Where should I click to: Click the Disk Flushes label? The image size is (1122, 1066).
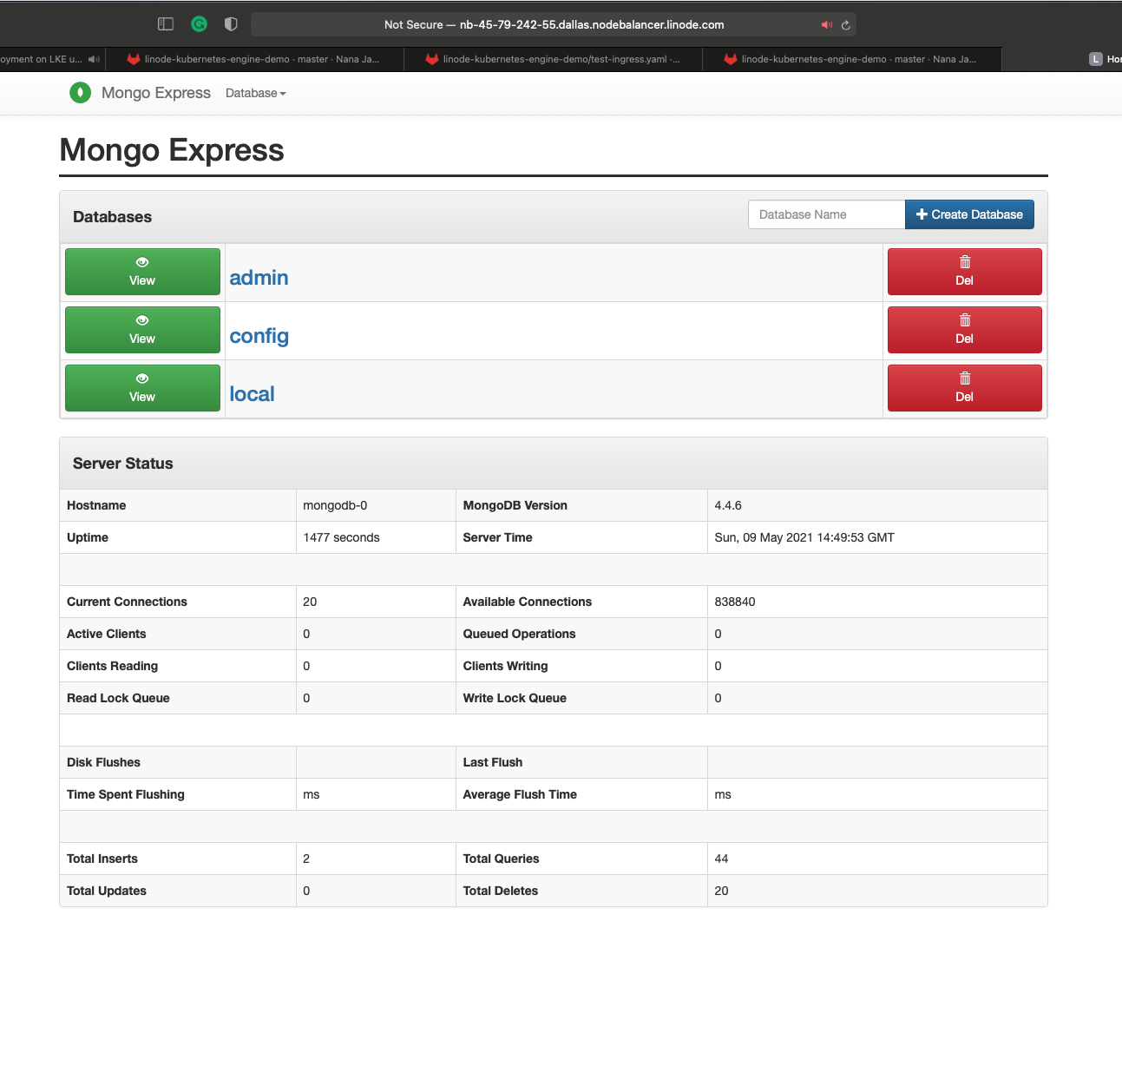click(103, 762)
